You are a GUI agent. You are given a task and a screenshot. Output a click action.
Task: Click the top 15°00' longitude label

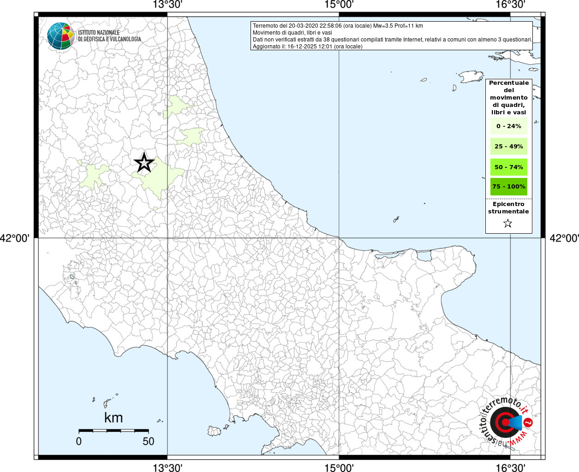point(339,5)
